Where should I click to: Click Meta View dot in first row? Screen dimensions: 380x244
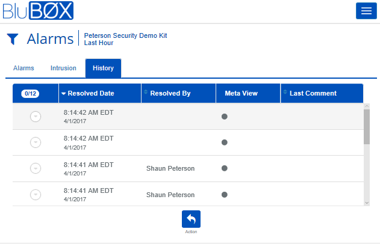point(225,117)
